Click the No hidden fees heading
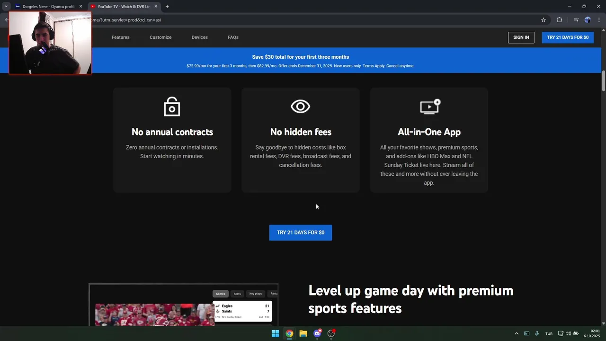Viewport: 606px width, 341px height. [301, 132]
